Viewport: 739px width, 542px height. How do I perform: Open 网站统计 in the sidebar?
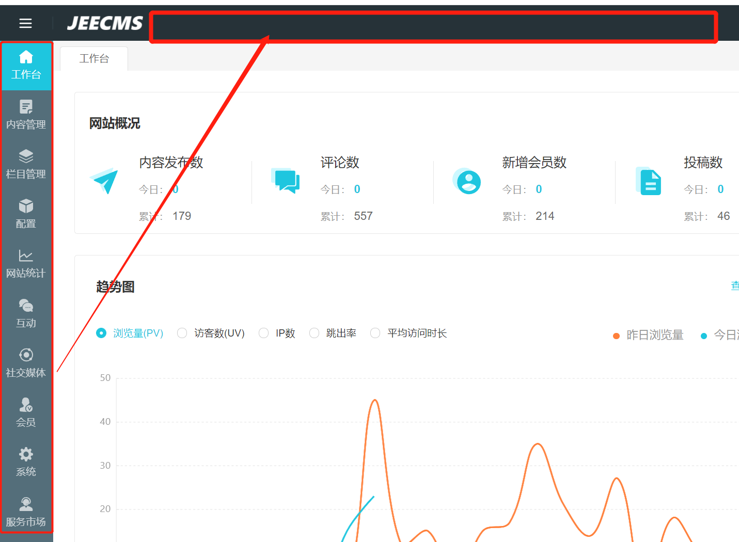[26, 264]
